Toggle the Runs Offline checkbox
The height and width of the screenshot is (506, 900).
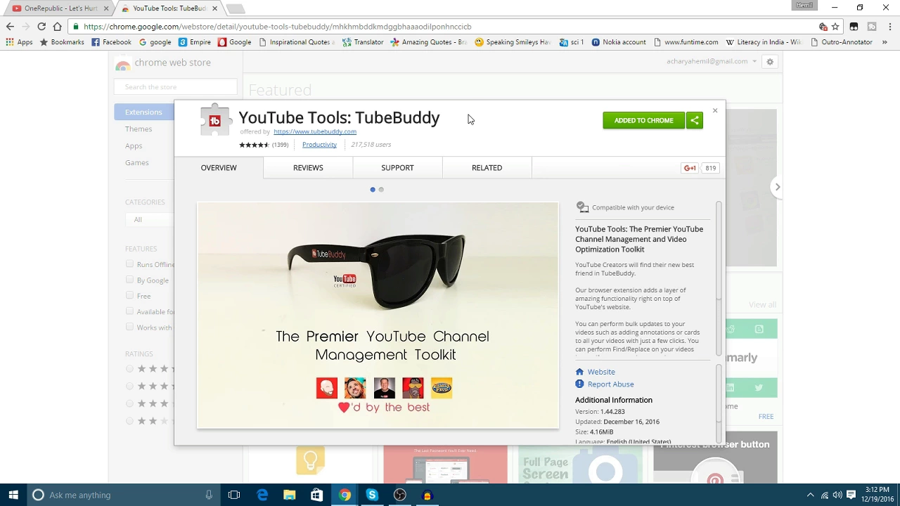pos(129,264)
